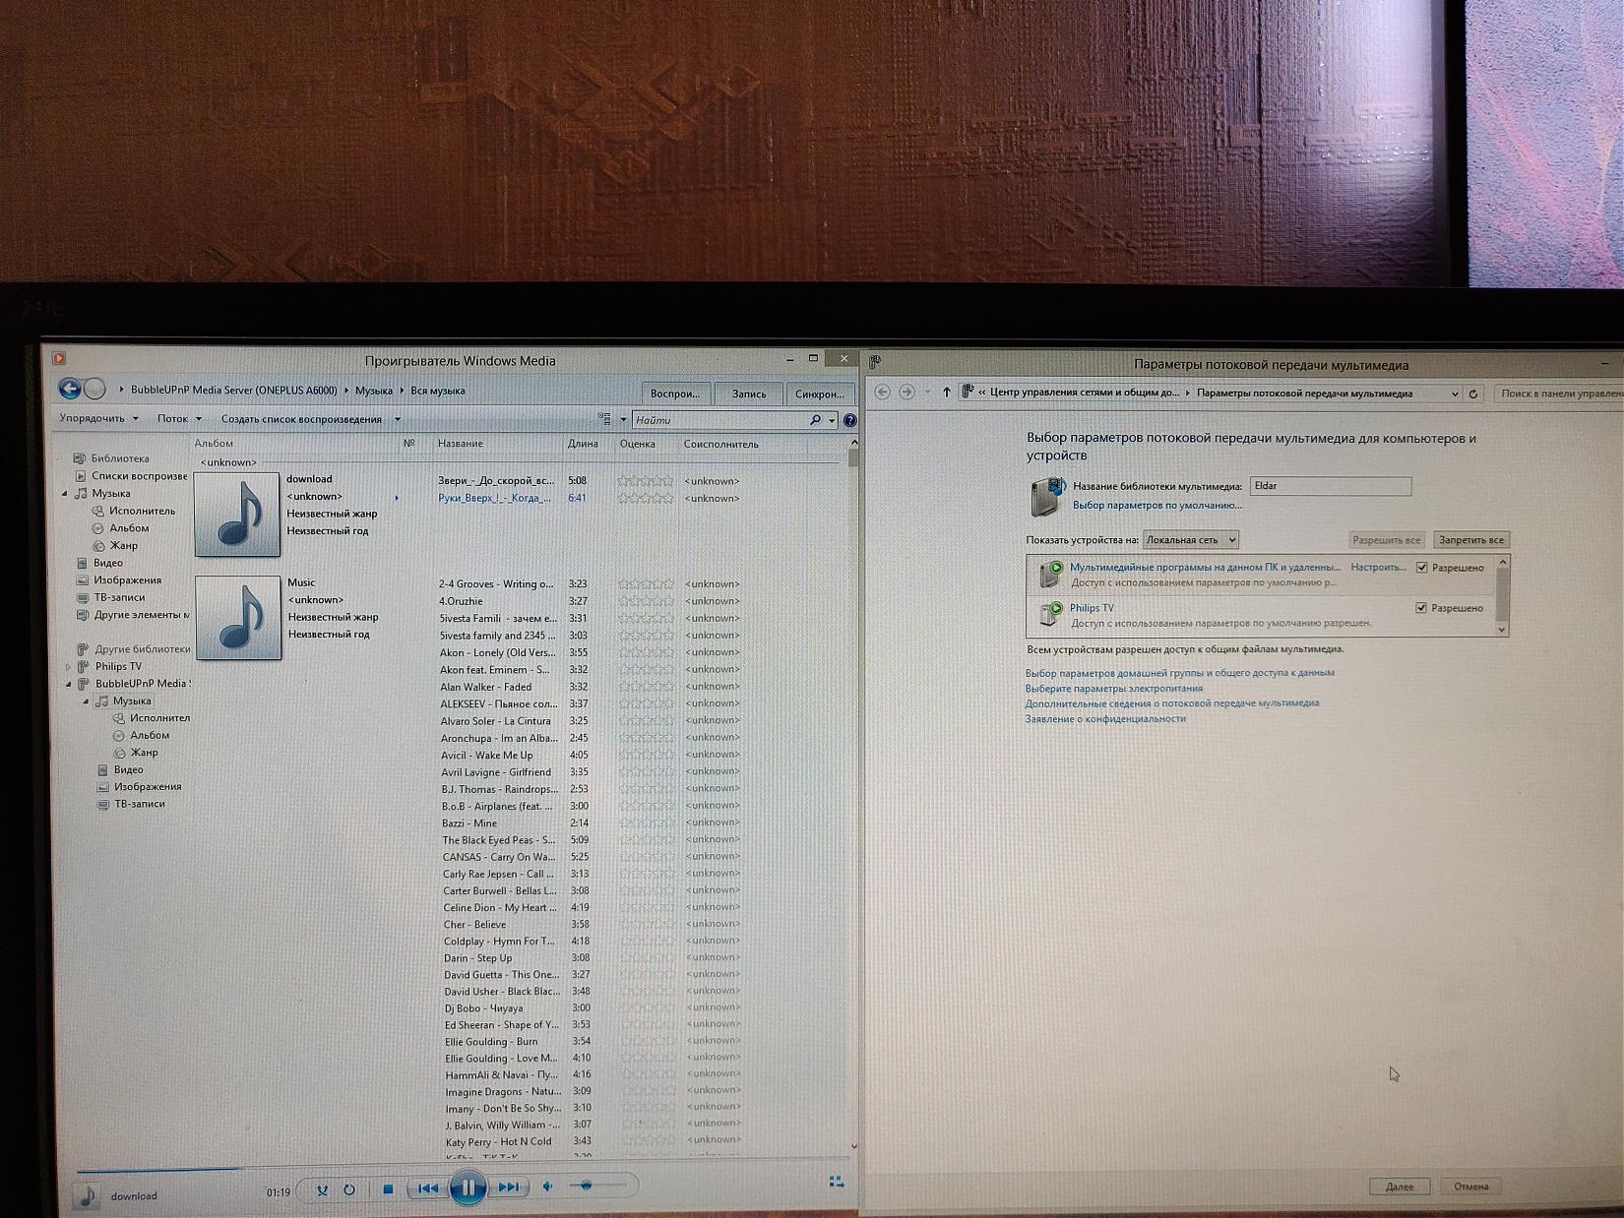
Task: Open the Синхронизация tab
Action: 820,394
